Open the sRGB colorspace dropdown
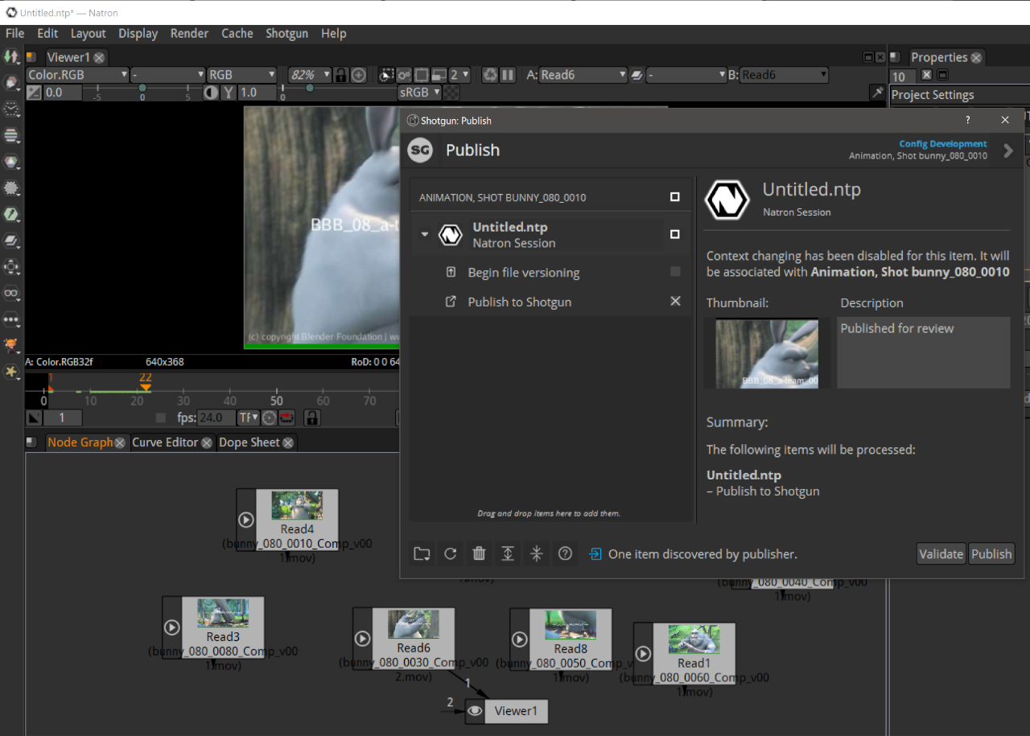The width and height of the screenshot is (1030, 736). coord(420,93)
